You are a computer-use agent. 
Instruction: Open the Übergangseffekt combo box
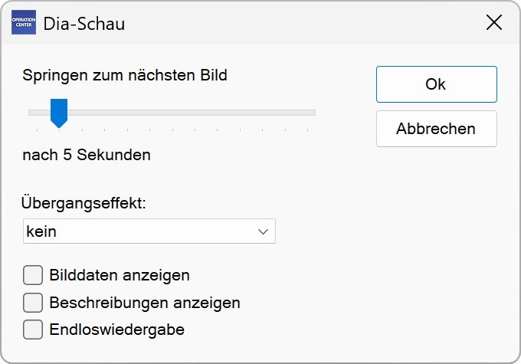click(149, 231)
